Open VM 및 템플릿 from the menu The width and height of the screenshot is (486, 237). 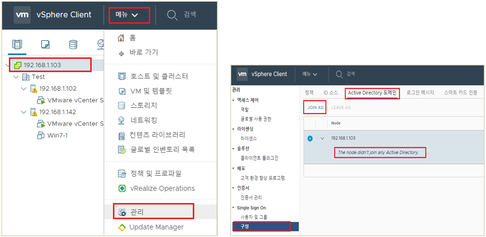(x=150, y=91)
